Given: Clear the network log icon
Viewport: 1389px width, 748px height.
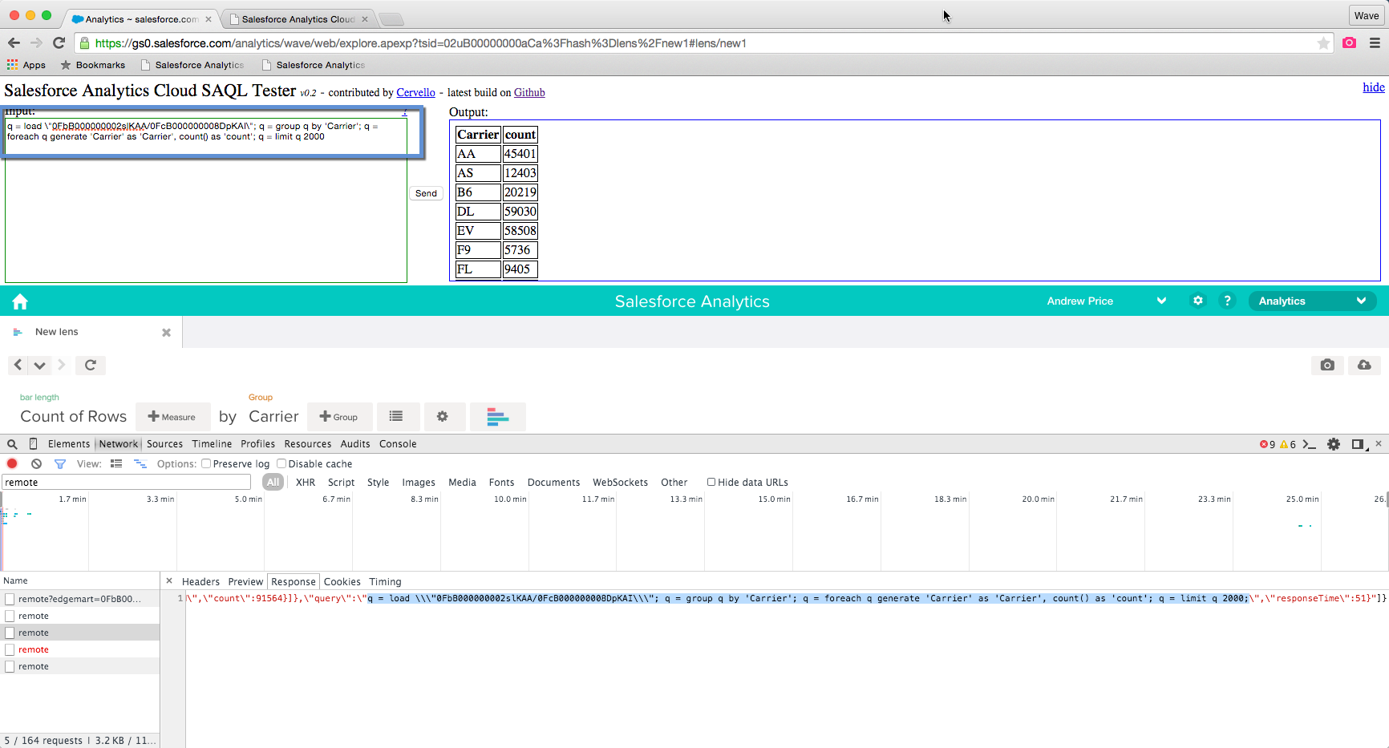Looking at the screenshot, I should click(x=36, y=463).
